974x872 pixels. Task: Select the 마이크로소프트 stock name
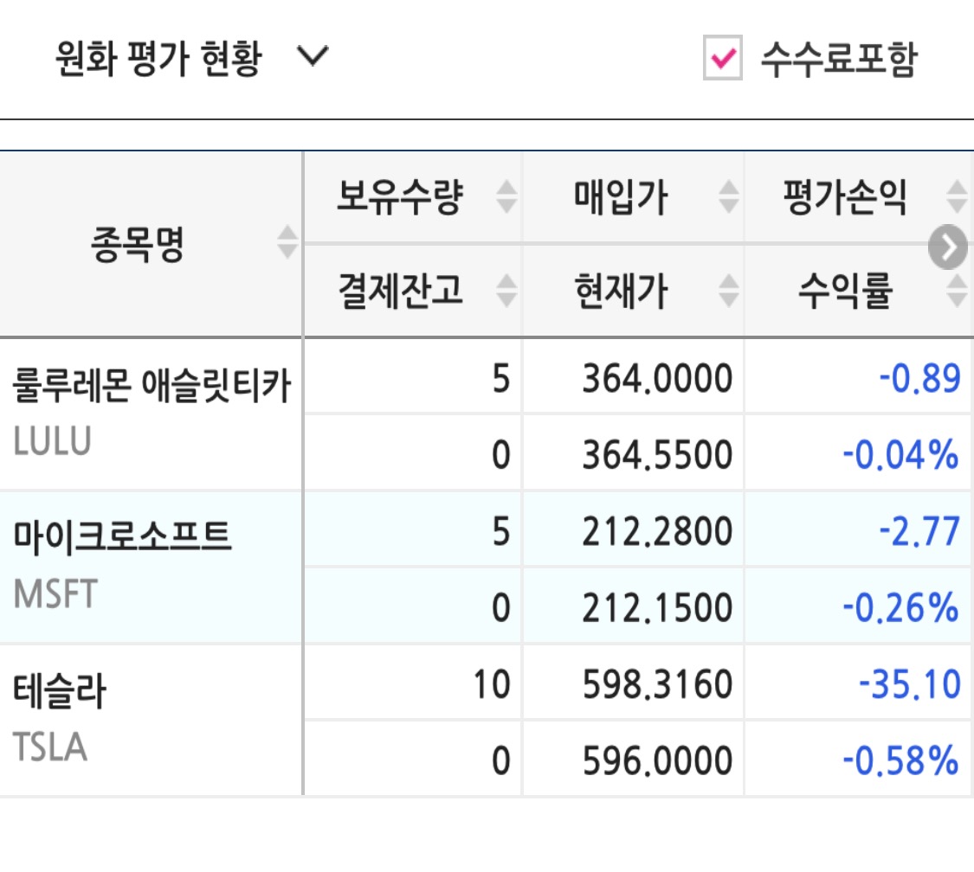[122, 536]
